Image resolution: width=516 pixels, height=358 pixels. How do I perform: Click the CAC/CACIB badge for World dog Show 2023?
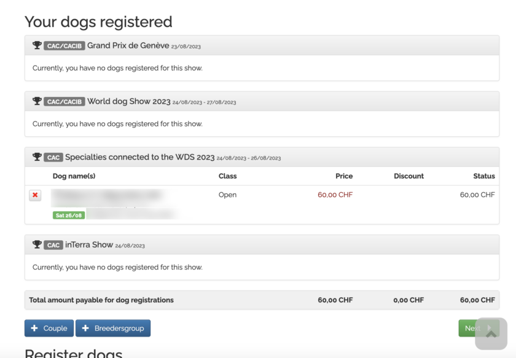point(63,101)
